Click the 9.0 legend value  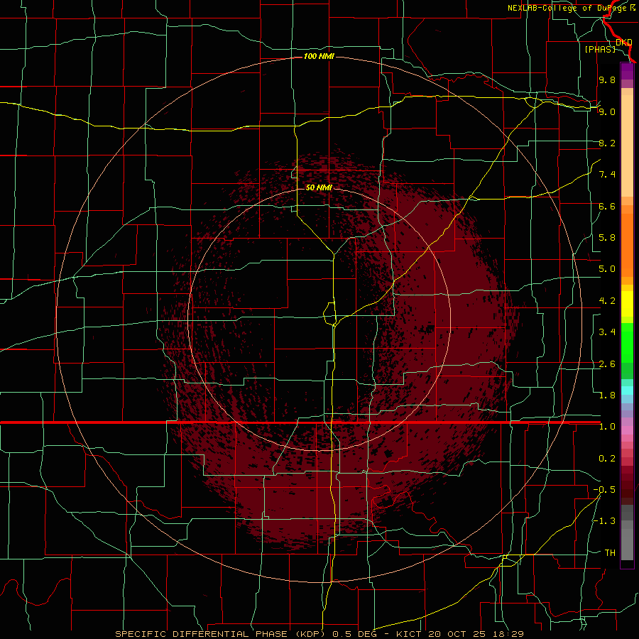pos(607,111)
